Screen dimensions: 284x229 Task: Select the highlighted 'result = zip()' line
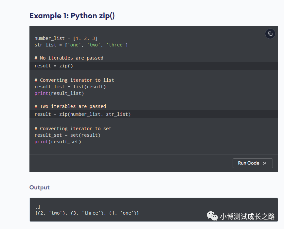coord(54,66)
